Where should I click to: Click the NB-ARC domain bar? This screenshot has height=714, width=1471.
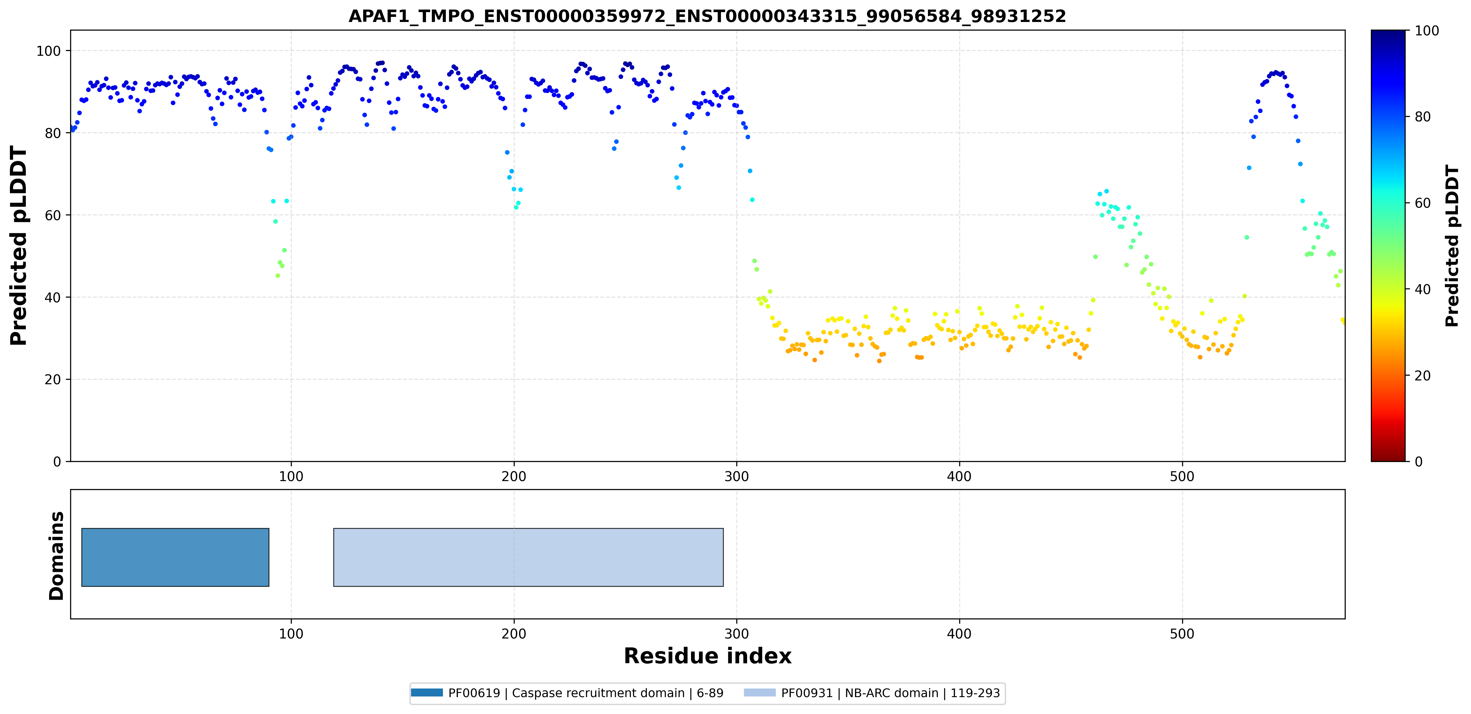click(x=528, y=557)
